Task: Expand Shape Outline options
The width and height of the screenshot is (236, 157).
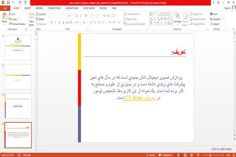Action: (198, 19)
